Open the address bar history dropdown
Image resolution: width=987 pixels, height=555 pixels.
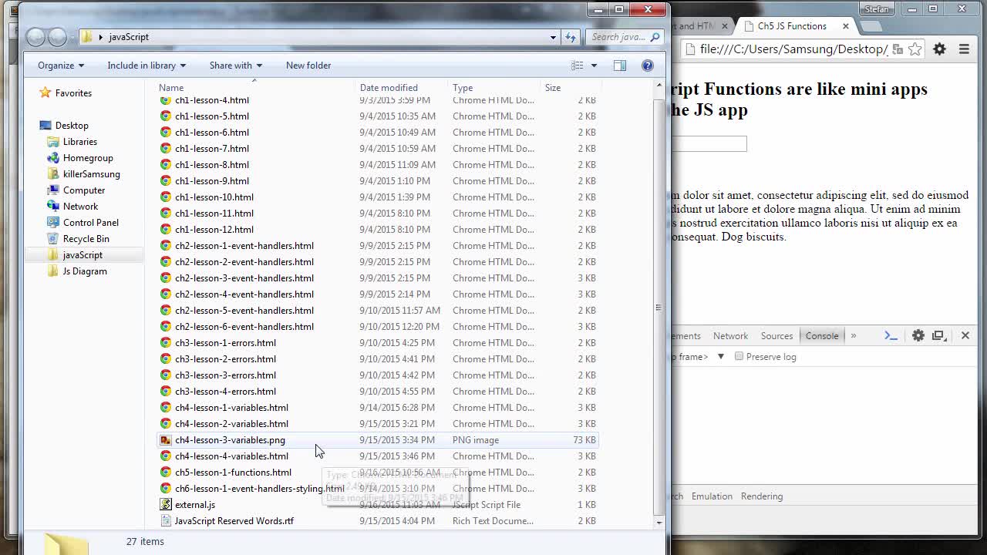pyautogui.click(x=553, y=37)
